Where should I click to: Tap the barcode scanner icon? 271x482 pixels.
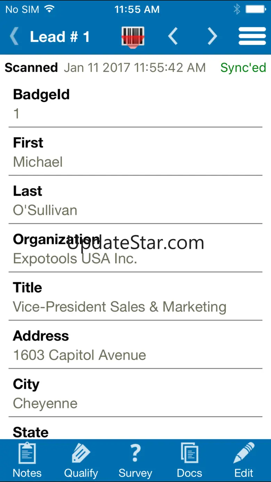click(x=133, y=36)
